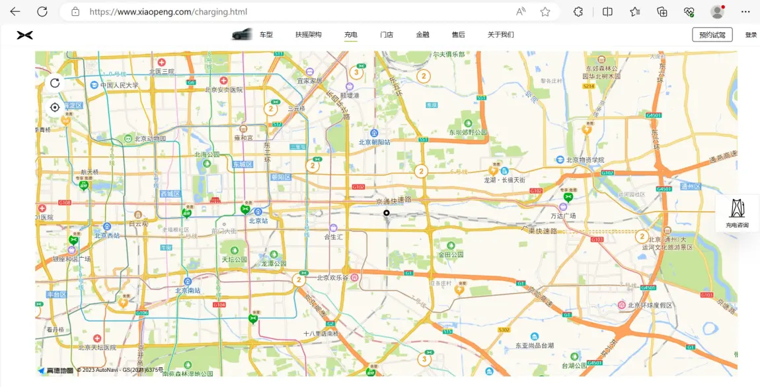Image resolution: width=760 pixels, height=387 pixels.
Task: Open the 车型 menu item
Action: [x=266, y=35]
